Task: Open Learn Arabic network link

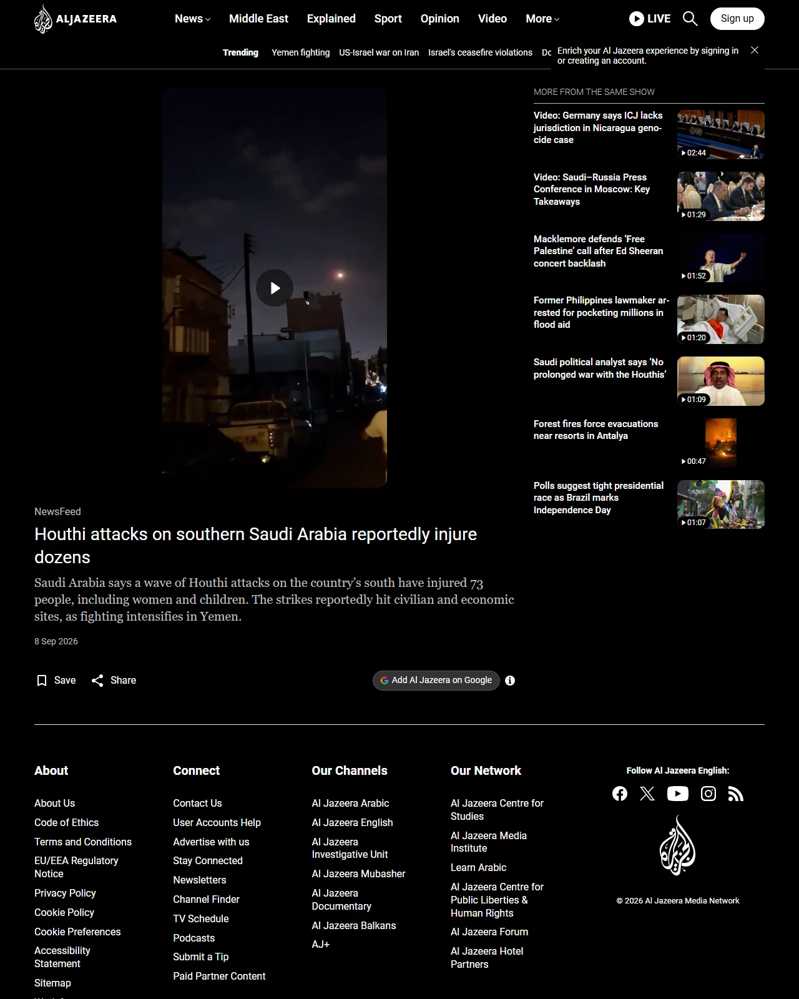Action: click(x=479, y=868)
